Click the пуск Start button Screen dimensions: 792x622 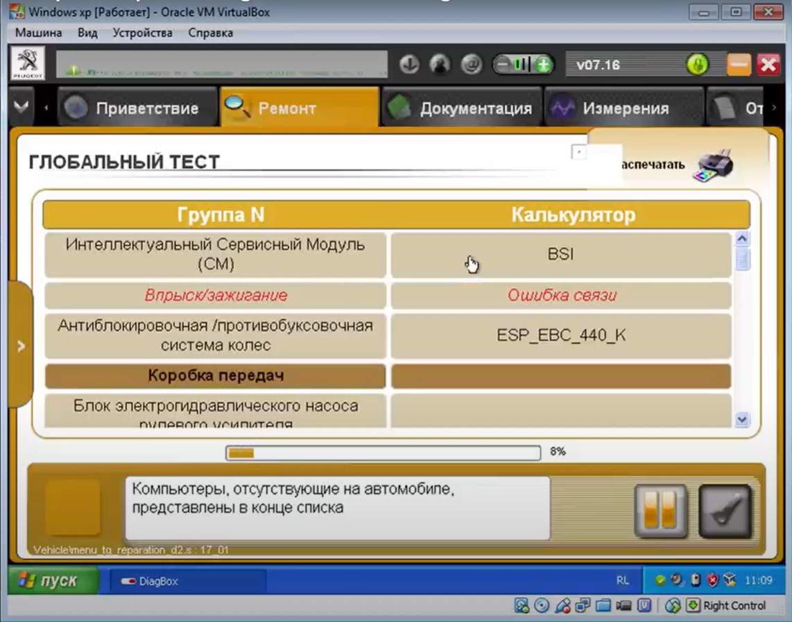[x=49, y=580]
